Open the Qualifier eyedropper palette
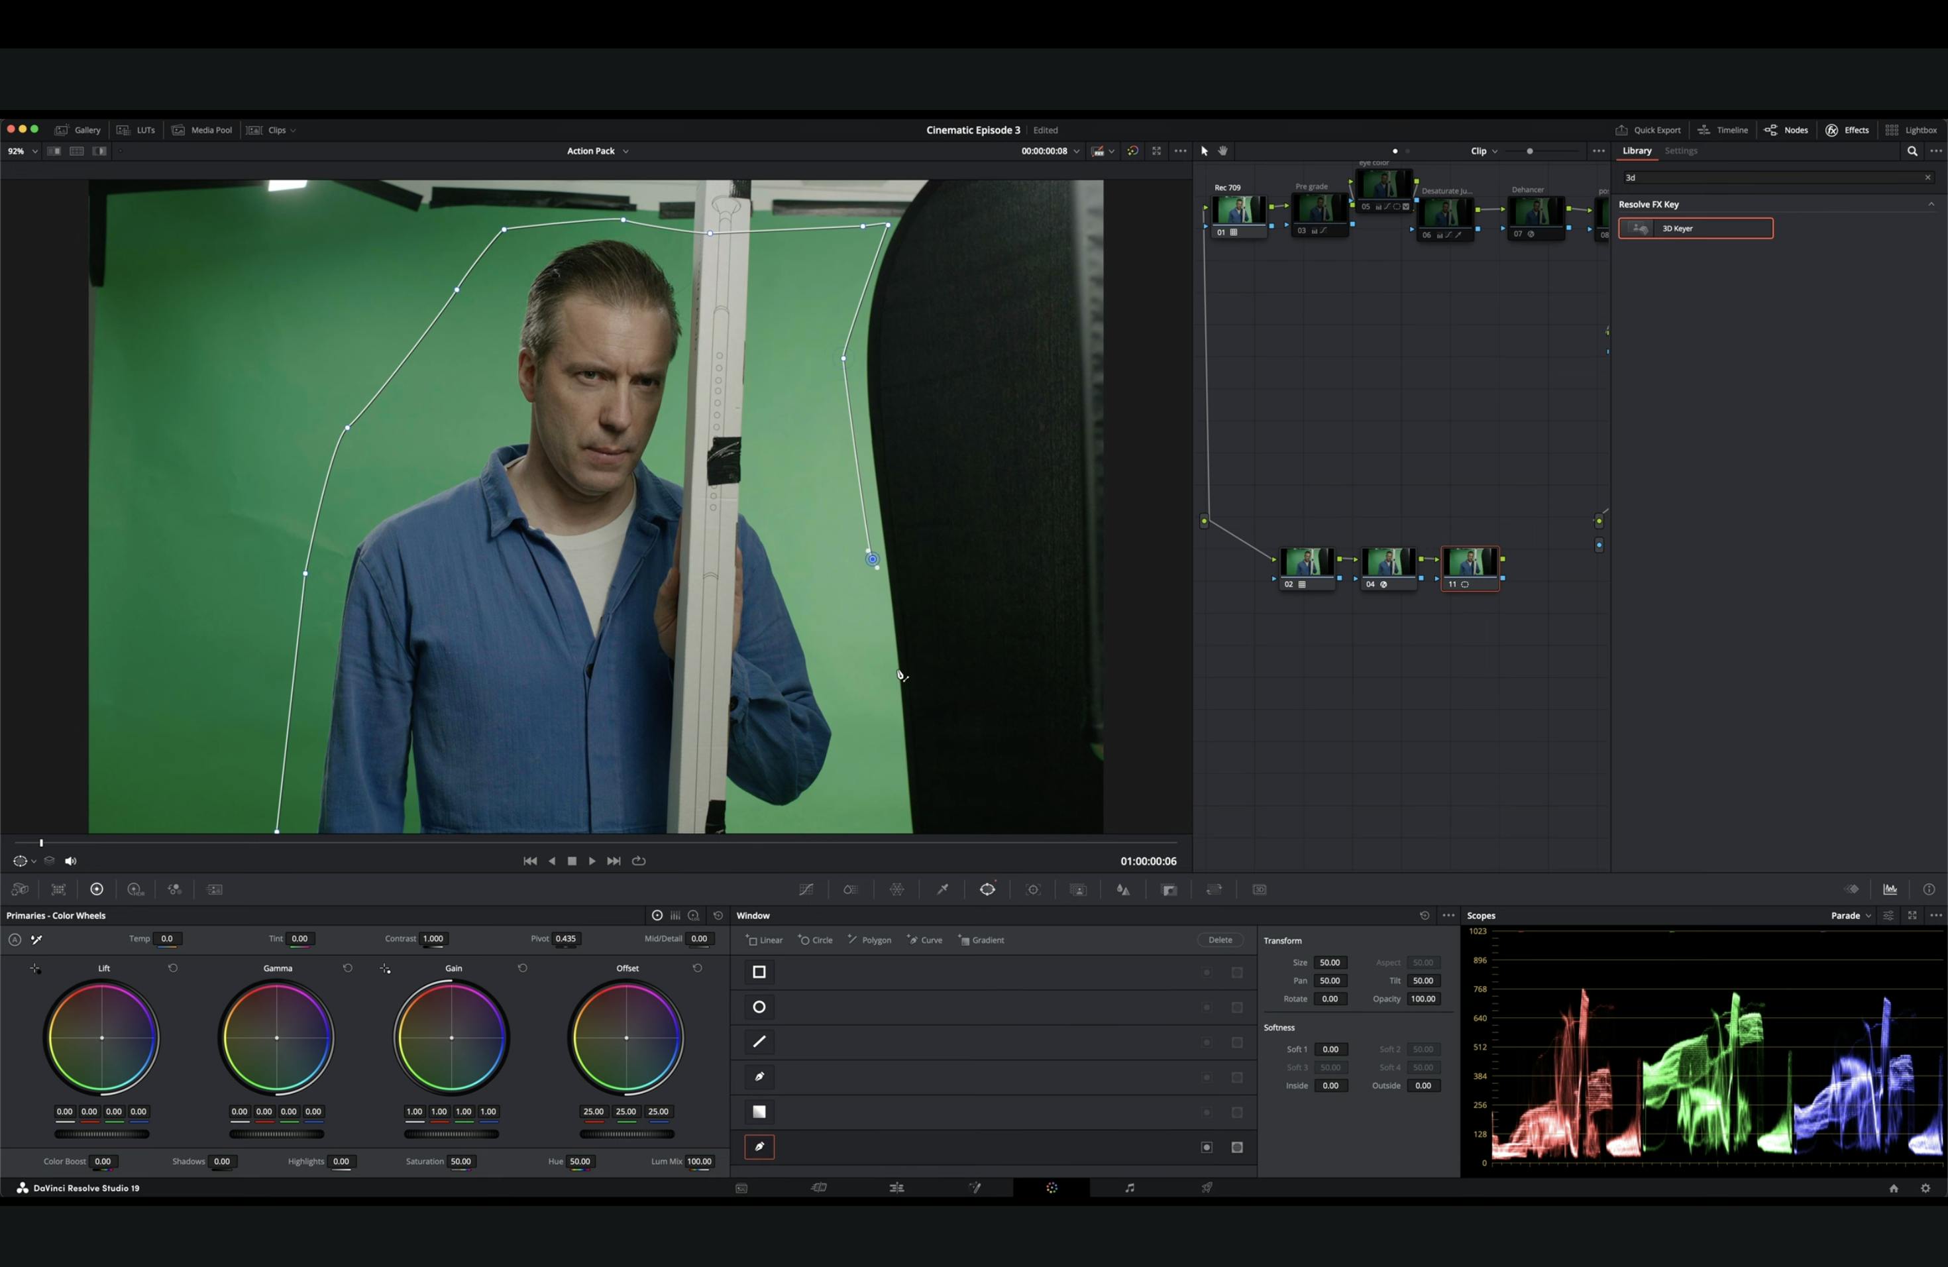1948x1267 pixels. click(x=943, y=890)
